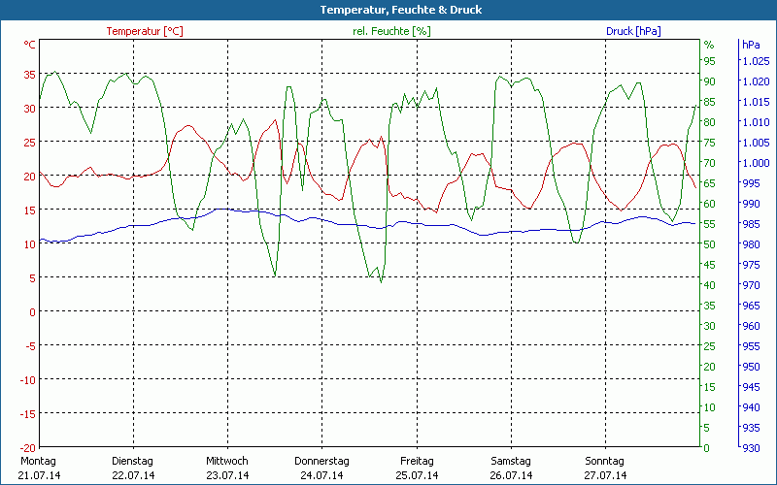Click the 'Montag' day label

point(38,462)
